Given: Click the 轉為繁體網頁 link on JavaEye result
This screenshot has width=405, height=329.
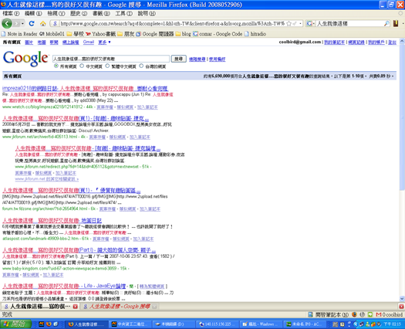Looking at the screenshot, I should pyautogui.click(x=152, y=287).
